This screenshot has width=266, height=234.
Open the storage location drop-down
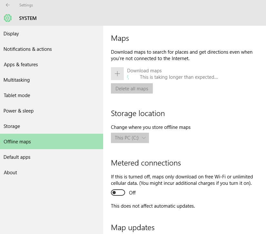click(x=130, y=138)
